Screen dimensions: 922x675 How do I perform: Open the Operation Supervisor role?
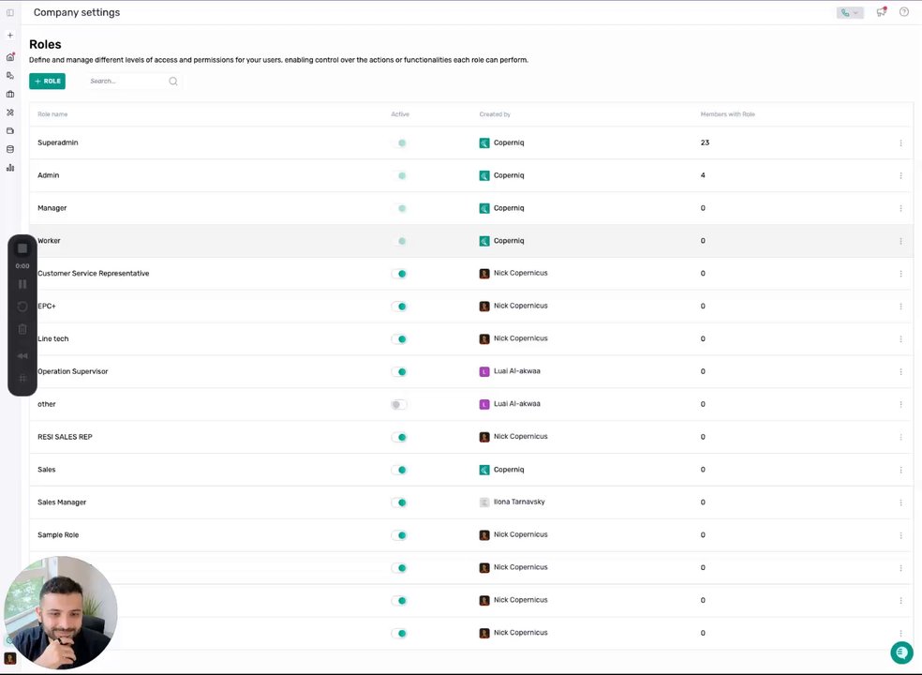tap(72, 371)
